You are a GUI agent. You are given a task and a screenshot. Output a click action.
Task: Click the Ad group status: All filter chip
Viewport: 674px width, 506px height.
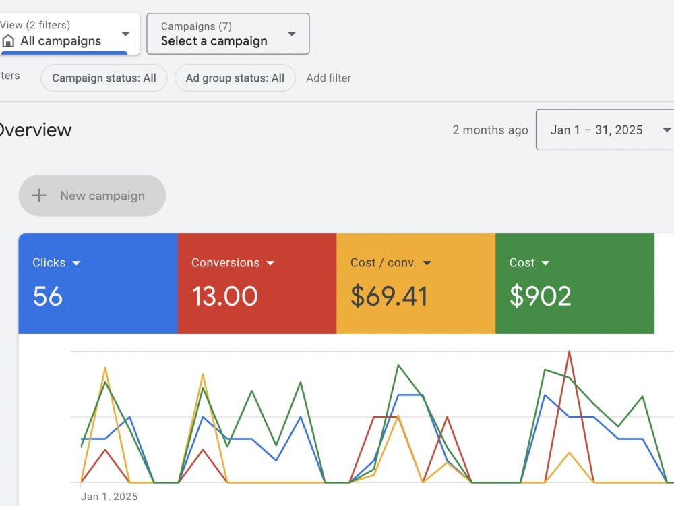pos(235,78)
